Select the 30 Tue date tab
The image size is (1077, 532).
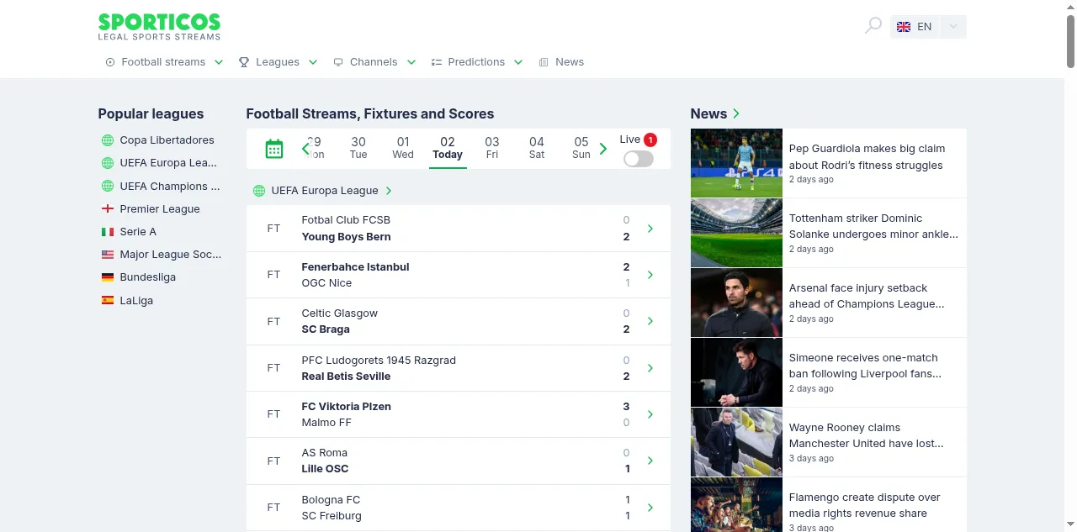(358, 148)
